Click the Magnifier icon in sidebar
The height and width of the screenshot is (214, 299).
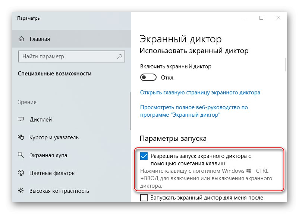[21, 155]
